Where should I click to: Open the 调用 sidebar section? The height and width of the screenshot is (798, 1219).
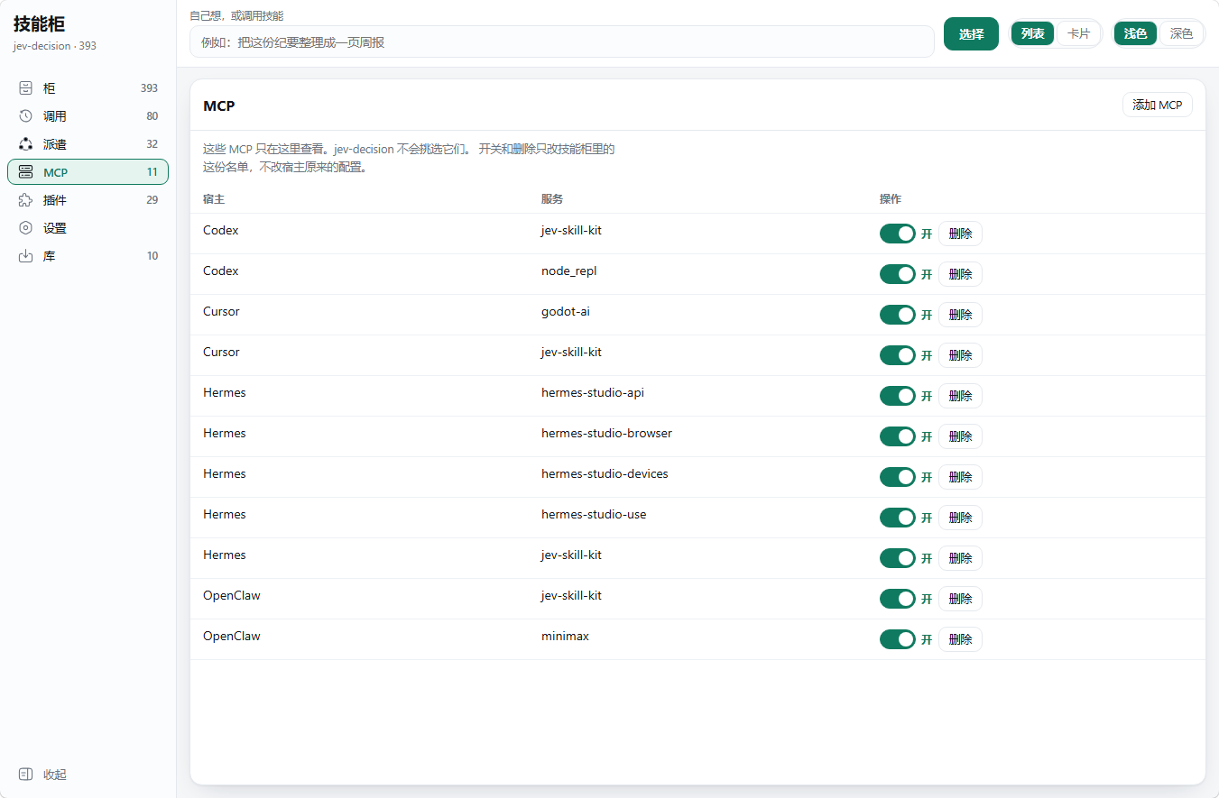point(88,116)
